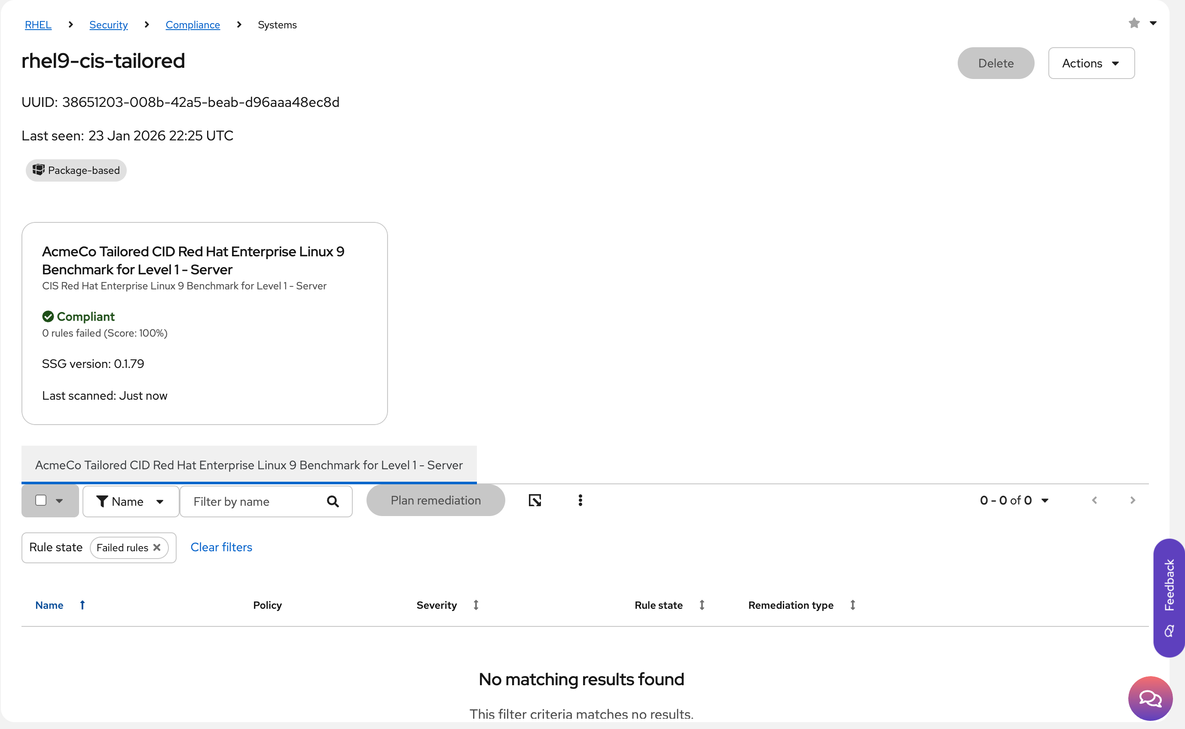This screenshot has width=1185, height=729.
Task: Expand the bulk select dropdown caret
Action: (x=59, y=501)
